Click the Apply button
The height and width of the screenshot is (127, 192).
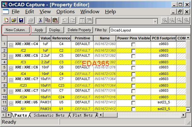[x=39, y=30]
